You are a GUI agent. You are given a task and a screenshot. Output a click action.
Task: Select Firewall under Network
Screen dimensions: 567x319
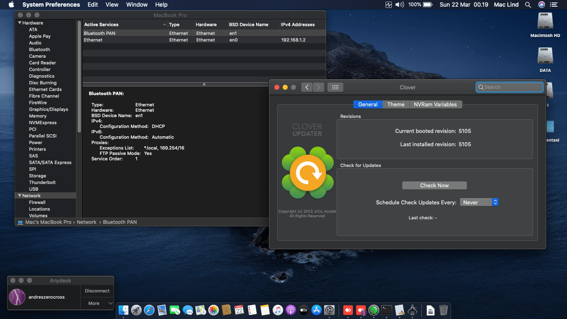37,202
